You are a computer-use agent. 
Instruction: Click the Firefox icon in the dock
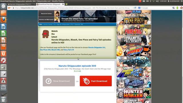[3, 20]
